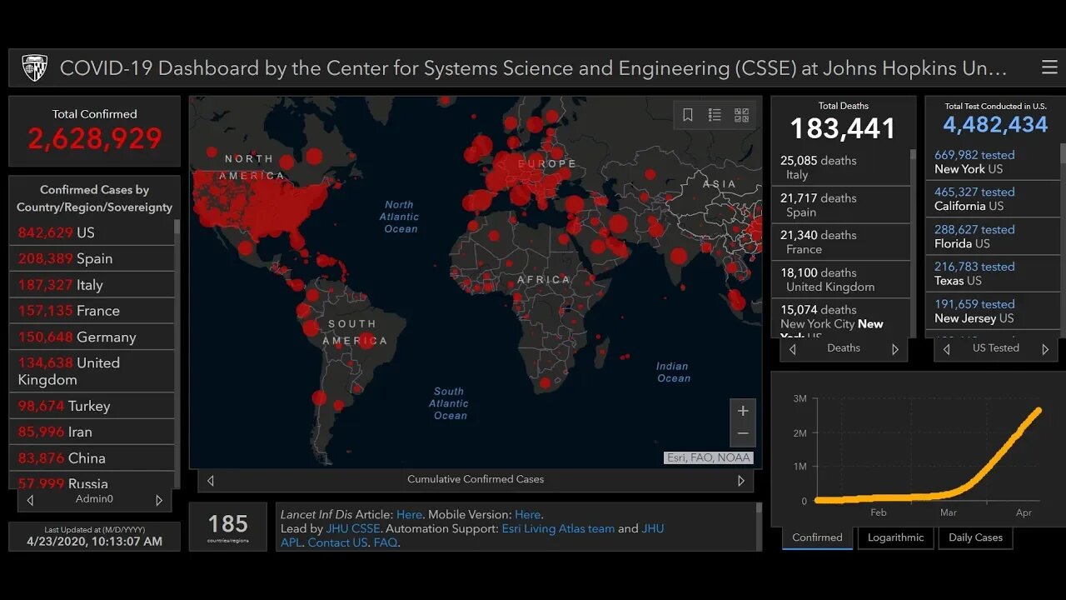Open the Contact US link
The image size is (1066, 600).
pyautogui.click(x=337, y=542)
